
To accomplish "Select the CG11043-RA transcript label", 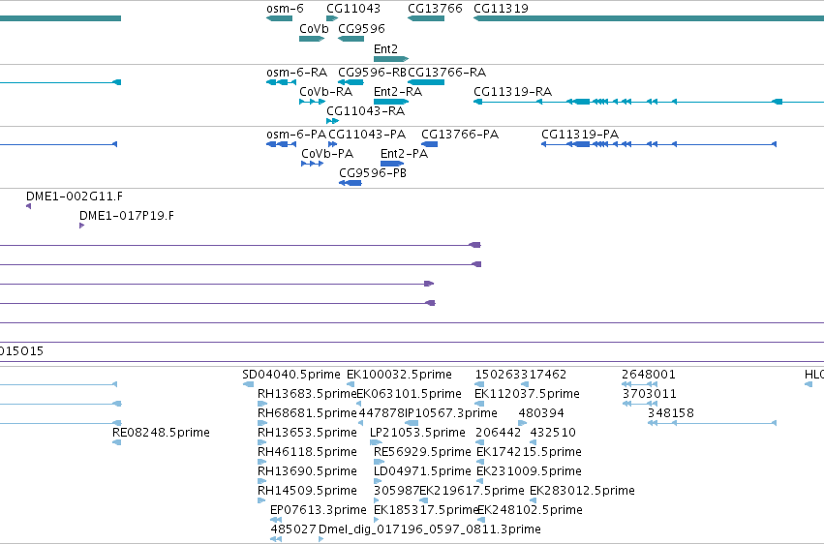I will (365, 111).
